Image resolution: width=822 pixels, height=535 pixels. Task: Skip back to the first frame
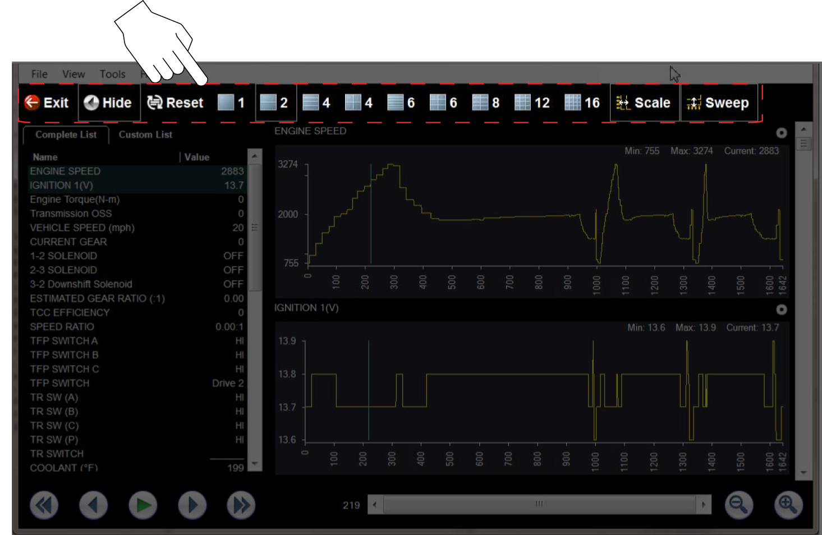[44, 505]
